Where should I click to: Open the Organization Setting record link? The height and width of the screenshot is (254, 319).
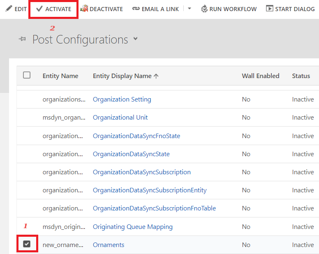tap(122, 99)
